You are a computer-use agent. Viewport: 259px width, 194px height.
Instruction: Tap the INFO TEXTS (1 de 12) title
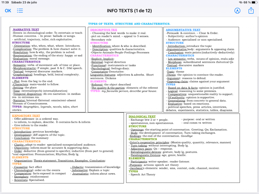click(x=129, y=11)
